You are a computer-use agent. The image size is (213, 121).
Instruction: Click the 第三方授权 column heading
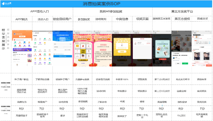(182, 19)
